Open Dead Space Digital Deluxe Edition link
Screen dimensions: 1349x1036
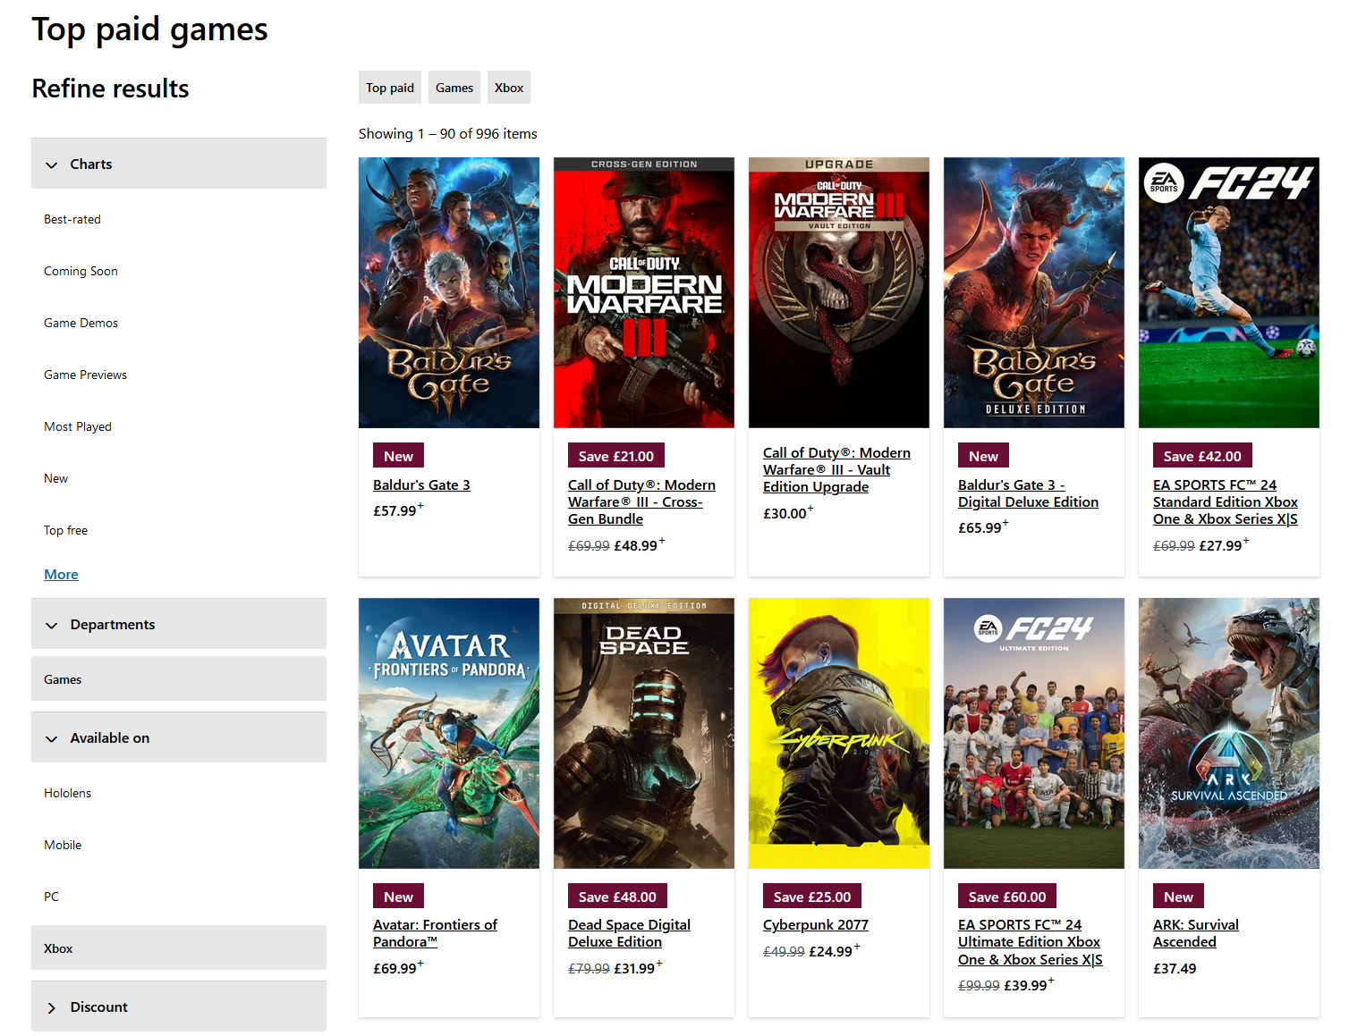click(x=629, y=933)
